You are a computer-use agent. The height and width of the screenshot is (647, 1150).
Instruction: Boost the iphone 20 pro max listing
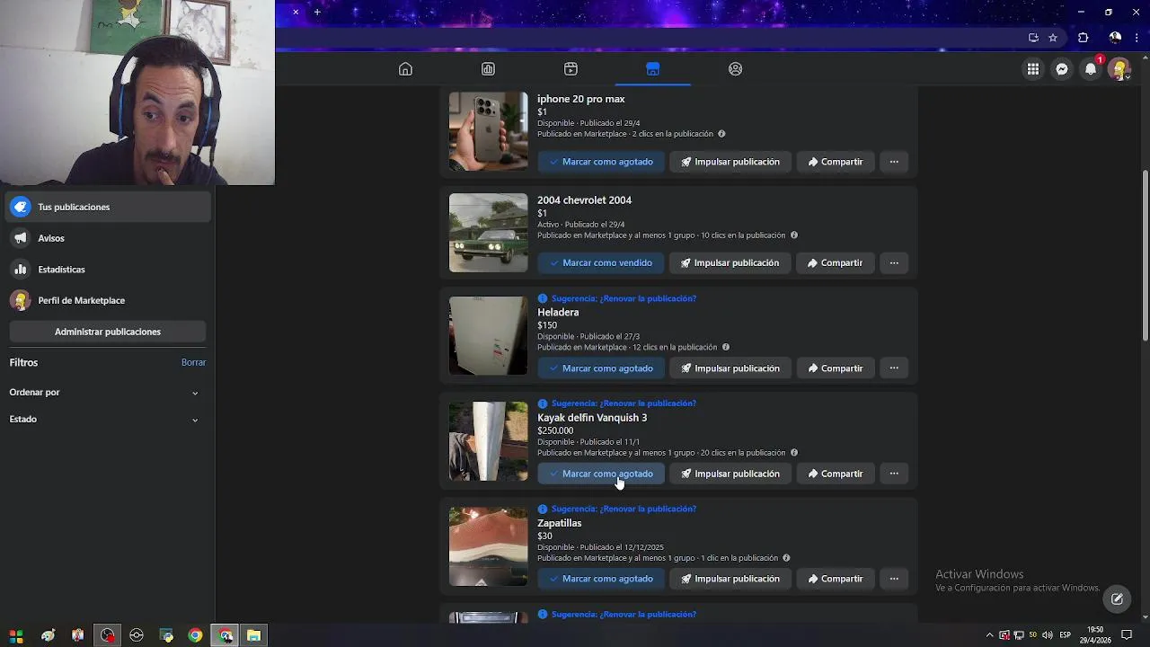click(730, 162)
